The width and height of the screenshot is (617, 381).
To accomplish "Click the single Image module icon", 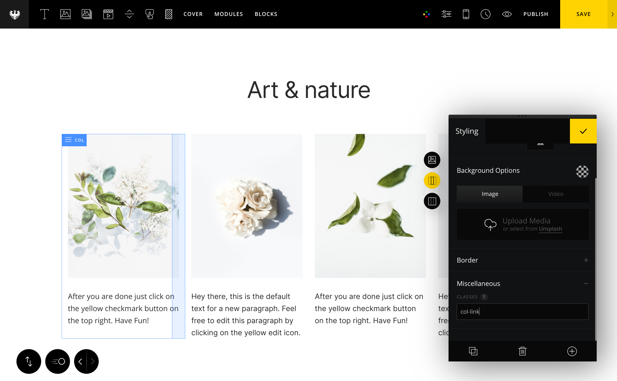I will pyautogui.click(x=65, y=14).
